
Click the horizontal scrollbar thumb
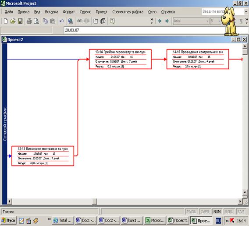point(95,201)
